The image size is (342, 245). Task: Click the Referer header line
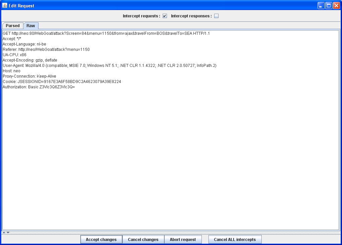(x=46, y=50)
